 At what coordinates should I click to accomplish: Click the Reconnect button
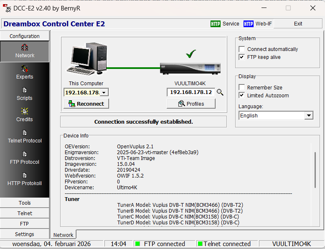86,104
